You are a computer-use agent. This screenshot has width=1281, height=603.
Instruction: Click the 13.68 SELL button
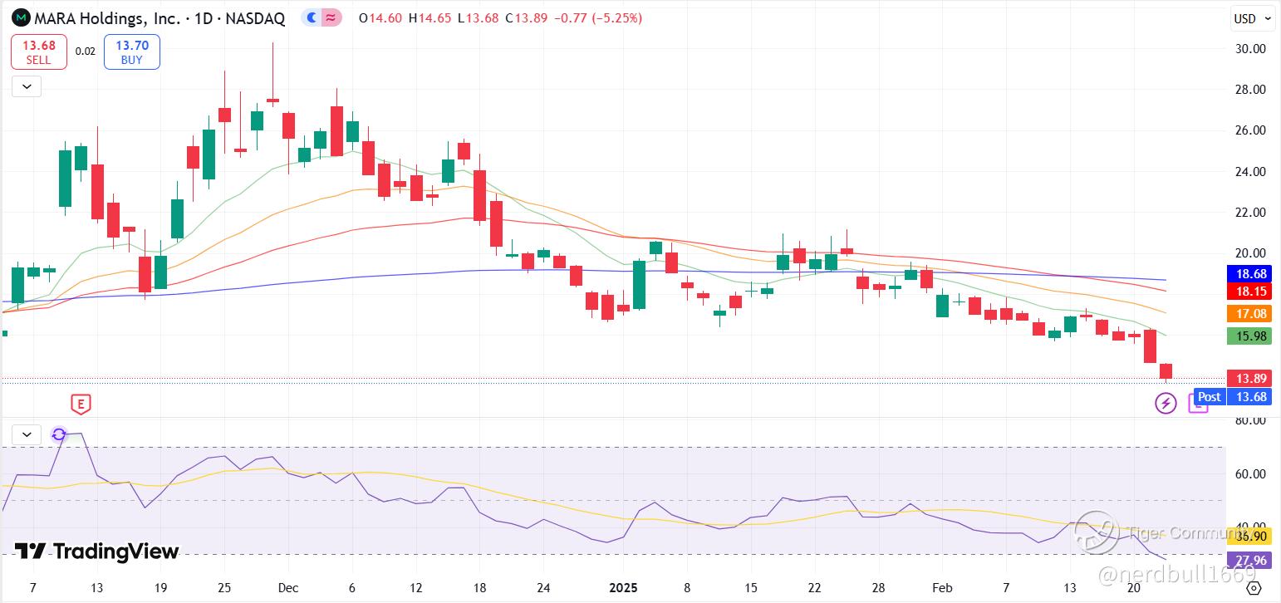coord(38,51)
